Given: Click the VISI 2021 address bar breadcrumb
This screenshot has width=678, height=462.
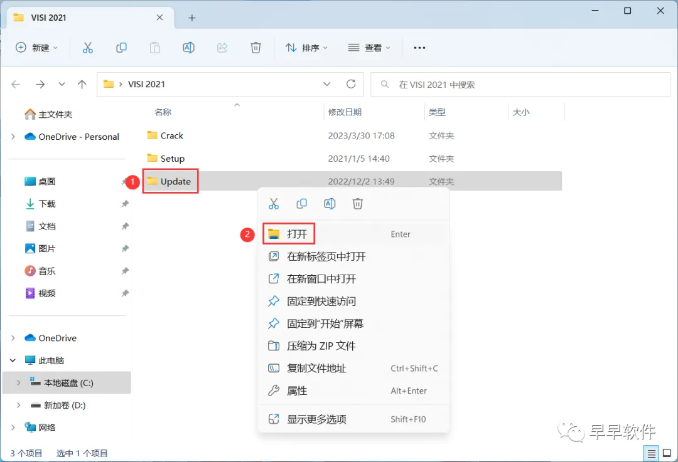Looking at the screenshot, I should pyautogui.click(x=146, y=84).
